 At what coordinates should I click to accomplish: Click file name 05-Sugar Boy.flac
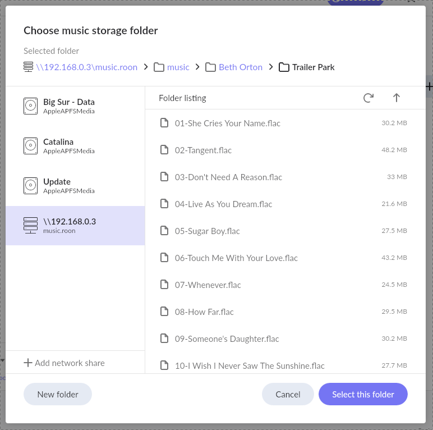tap(208, 231)
